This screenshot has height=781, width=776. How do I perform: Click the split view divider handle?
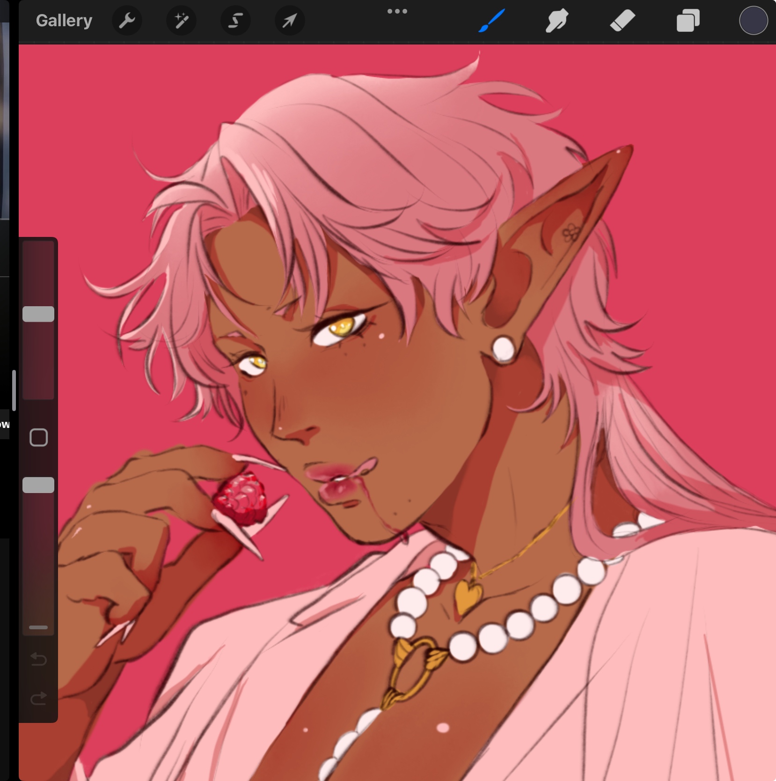(x=14, y=390)
